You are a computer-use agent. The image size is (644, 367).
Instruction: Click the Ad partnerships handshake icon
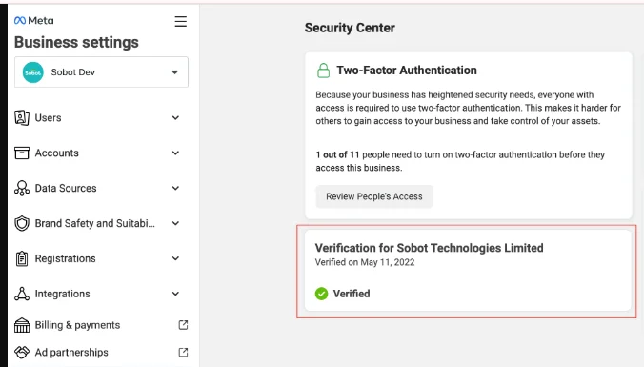click(x=22, y=352)
